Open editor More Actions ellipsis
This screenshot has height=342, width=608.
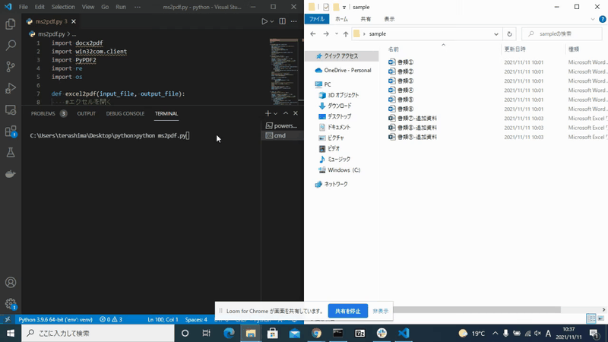[294, 21]
